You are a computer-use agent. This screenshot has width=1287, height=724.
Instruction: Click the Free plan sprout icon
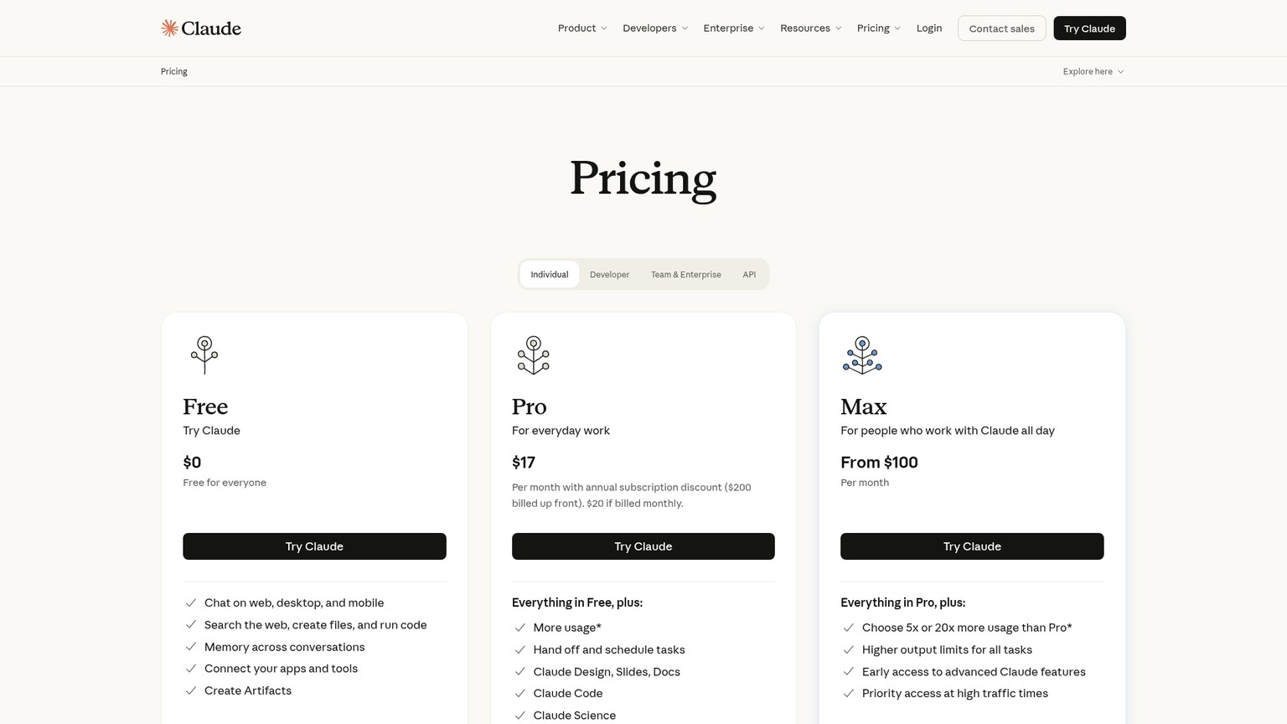tap(204, 355)
